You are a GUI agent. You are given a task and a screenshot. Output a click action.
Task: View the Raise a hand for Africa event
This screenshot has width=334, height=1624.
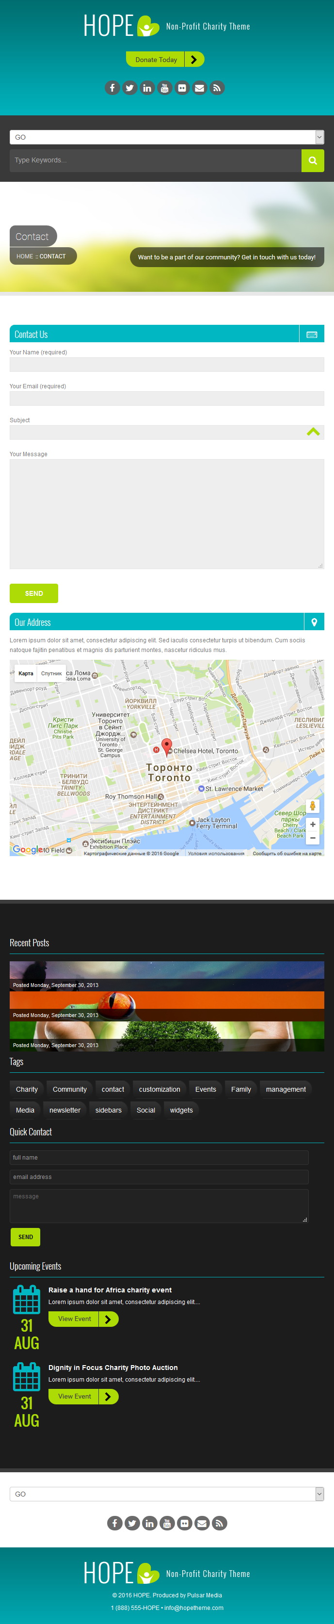tap(74, 1319)
